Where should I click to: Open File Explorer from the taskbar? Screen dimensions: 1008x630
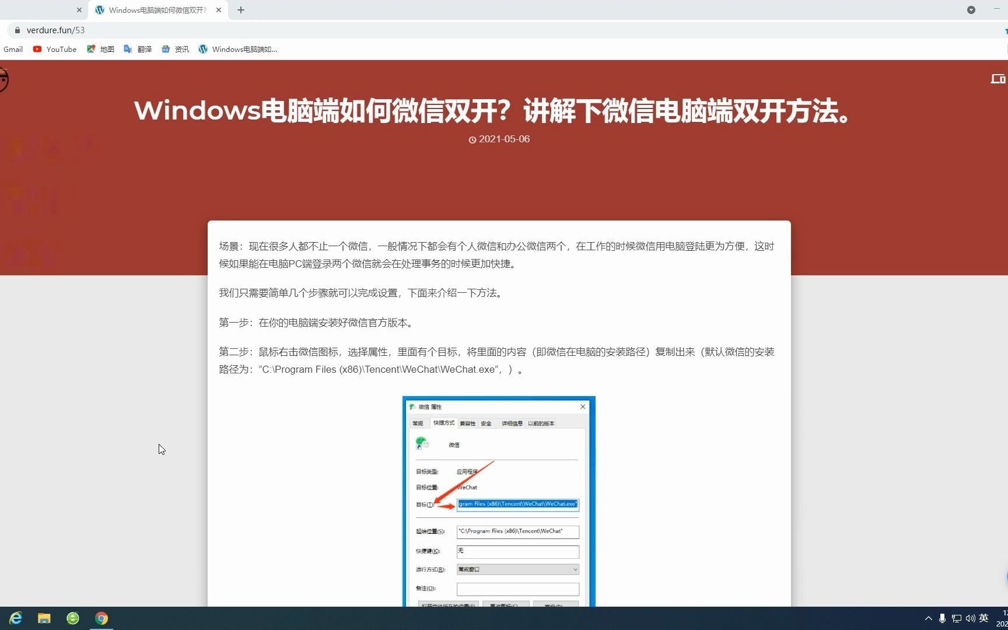click(x=44, y=618)
